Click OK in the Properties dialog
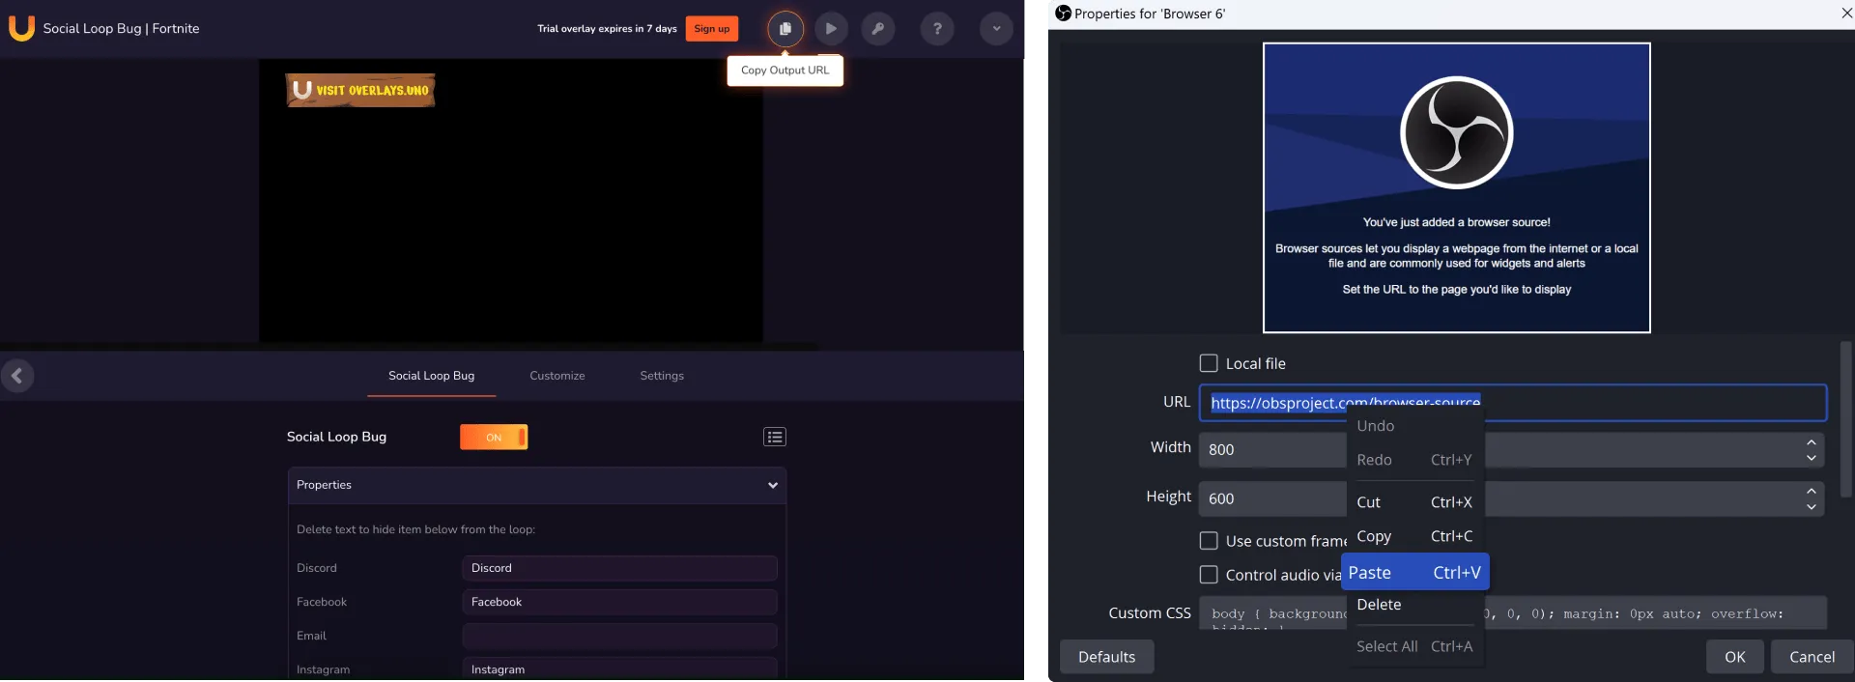 pos(1735,657)
